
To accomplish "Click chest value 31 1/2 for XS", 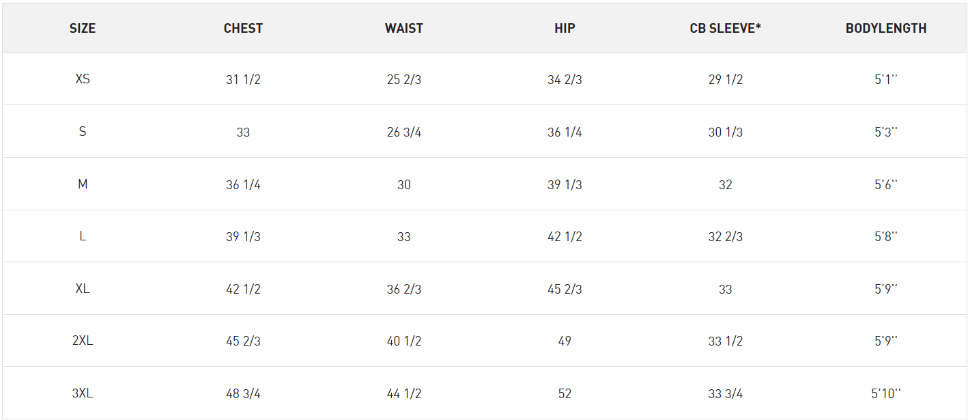I will 243,79.
